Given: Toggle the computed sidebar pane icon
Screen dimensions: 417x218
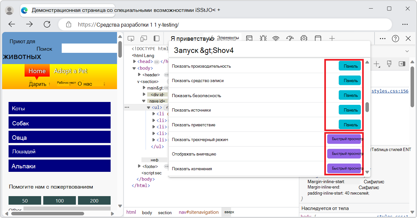Looking at the screenshot, I should coord(402,64).
